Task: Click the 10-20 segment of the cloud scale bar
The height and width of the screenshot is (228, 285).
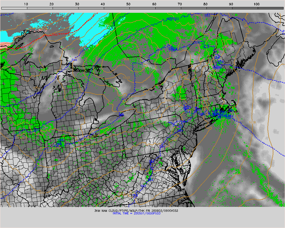Action: click(40, 8)
